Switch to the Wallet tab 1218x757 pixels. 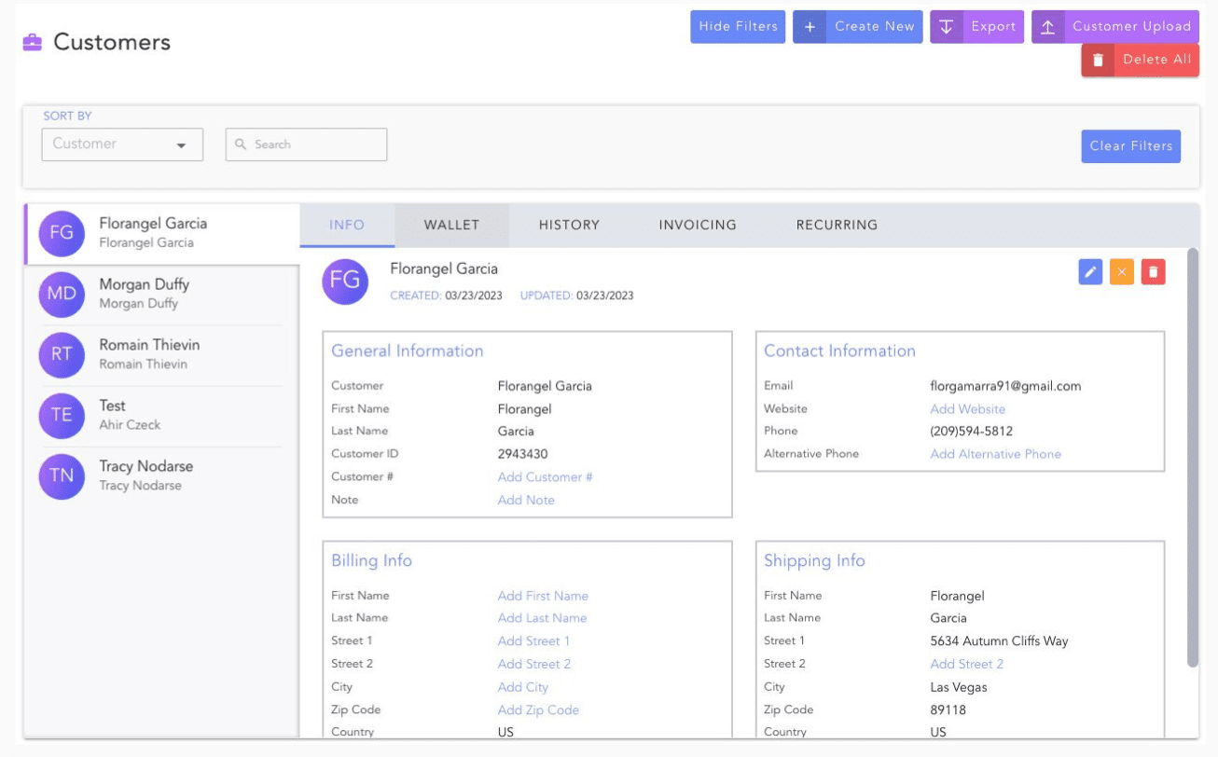coord(451,225)
